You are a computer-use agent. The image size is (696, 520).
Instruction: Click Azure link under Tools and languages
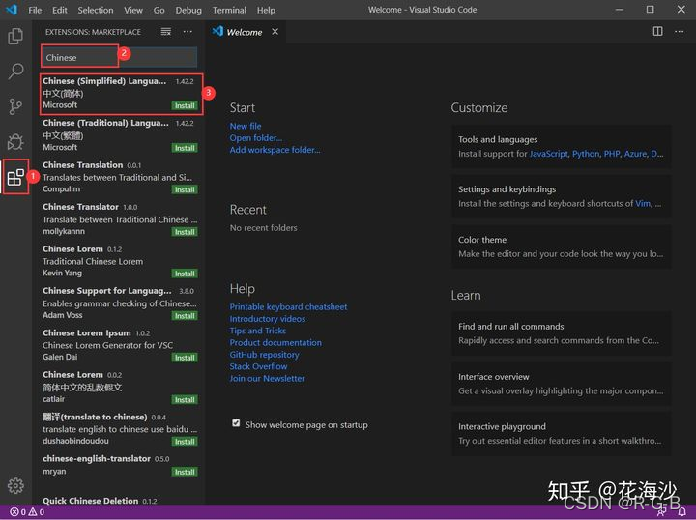point(635,154)
